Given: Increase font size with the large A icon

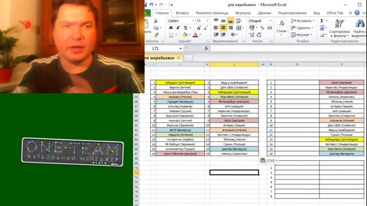Looking at the screenshot, I should point(198,28).
